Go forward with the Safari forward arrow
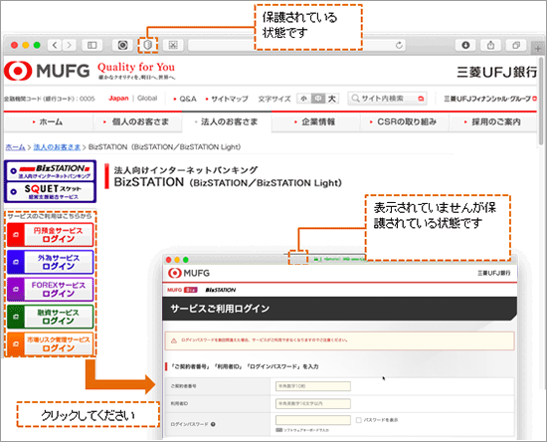Image resolution: width=547 pixels, height=442 pixels. tap(69, 45)
